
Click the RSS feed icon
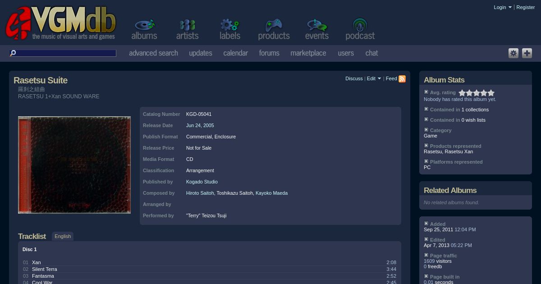(x=402, y=79)
